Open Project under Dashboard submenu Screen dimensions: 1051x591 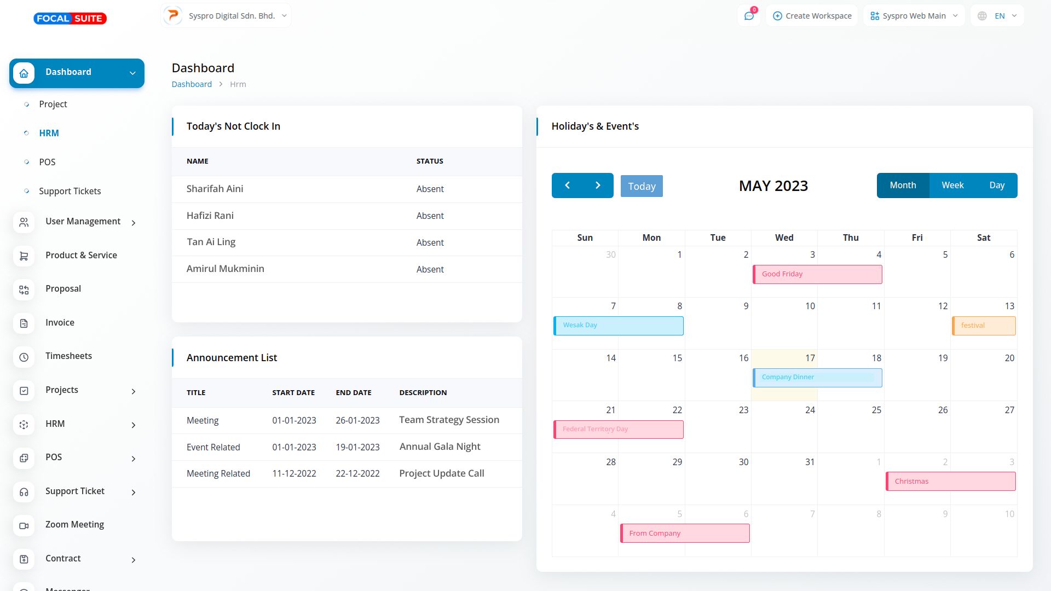[x=53, y=104]
